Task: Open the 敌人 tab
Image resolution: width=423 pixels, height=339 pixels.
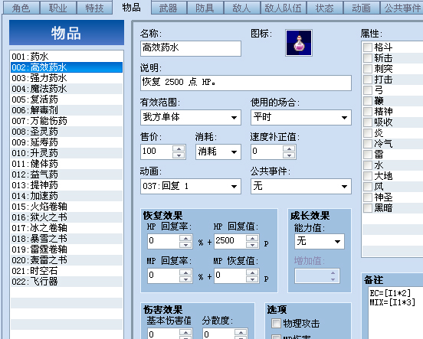Action: (x=241, y=8)
